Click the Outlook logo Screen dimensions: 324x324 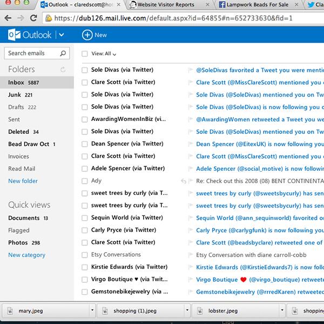(30, 35)
